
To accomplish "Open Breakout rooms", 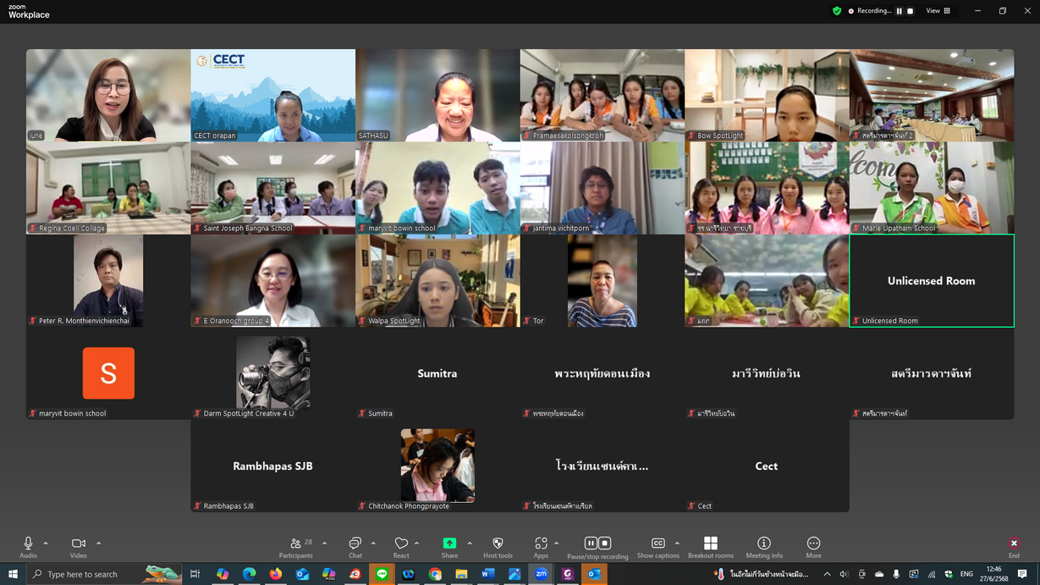I will (710, 547).
